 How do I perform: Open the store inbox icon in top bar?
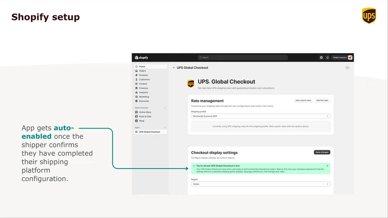point(321,58)
